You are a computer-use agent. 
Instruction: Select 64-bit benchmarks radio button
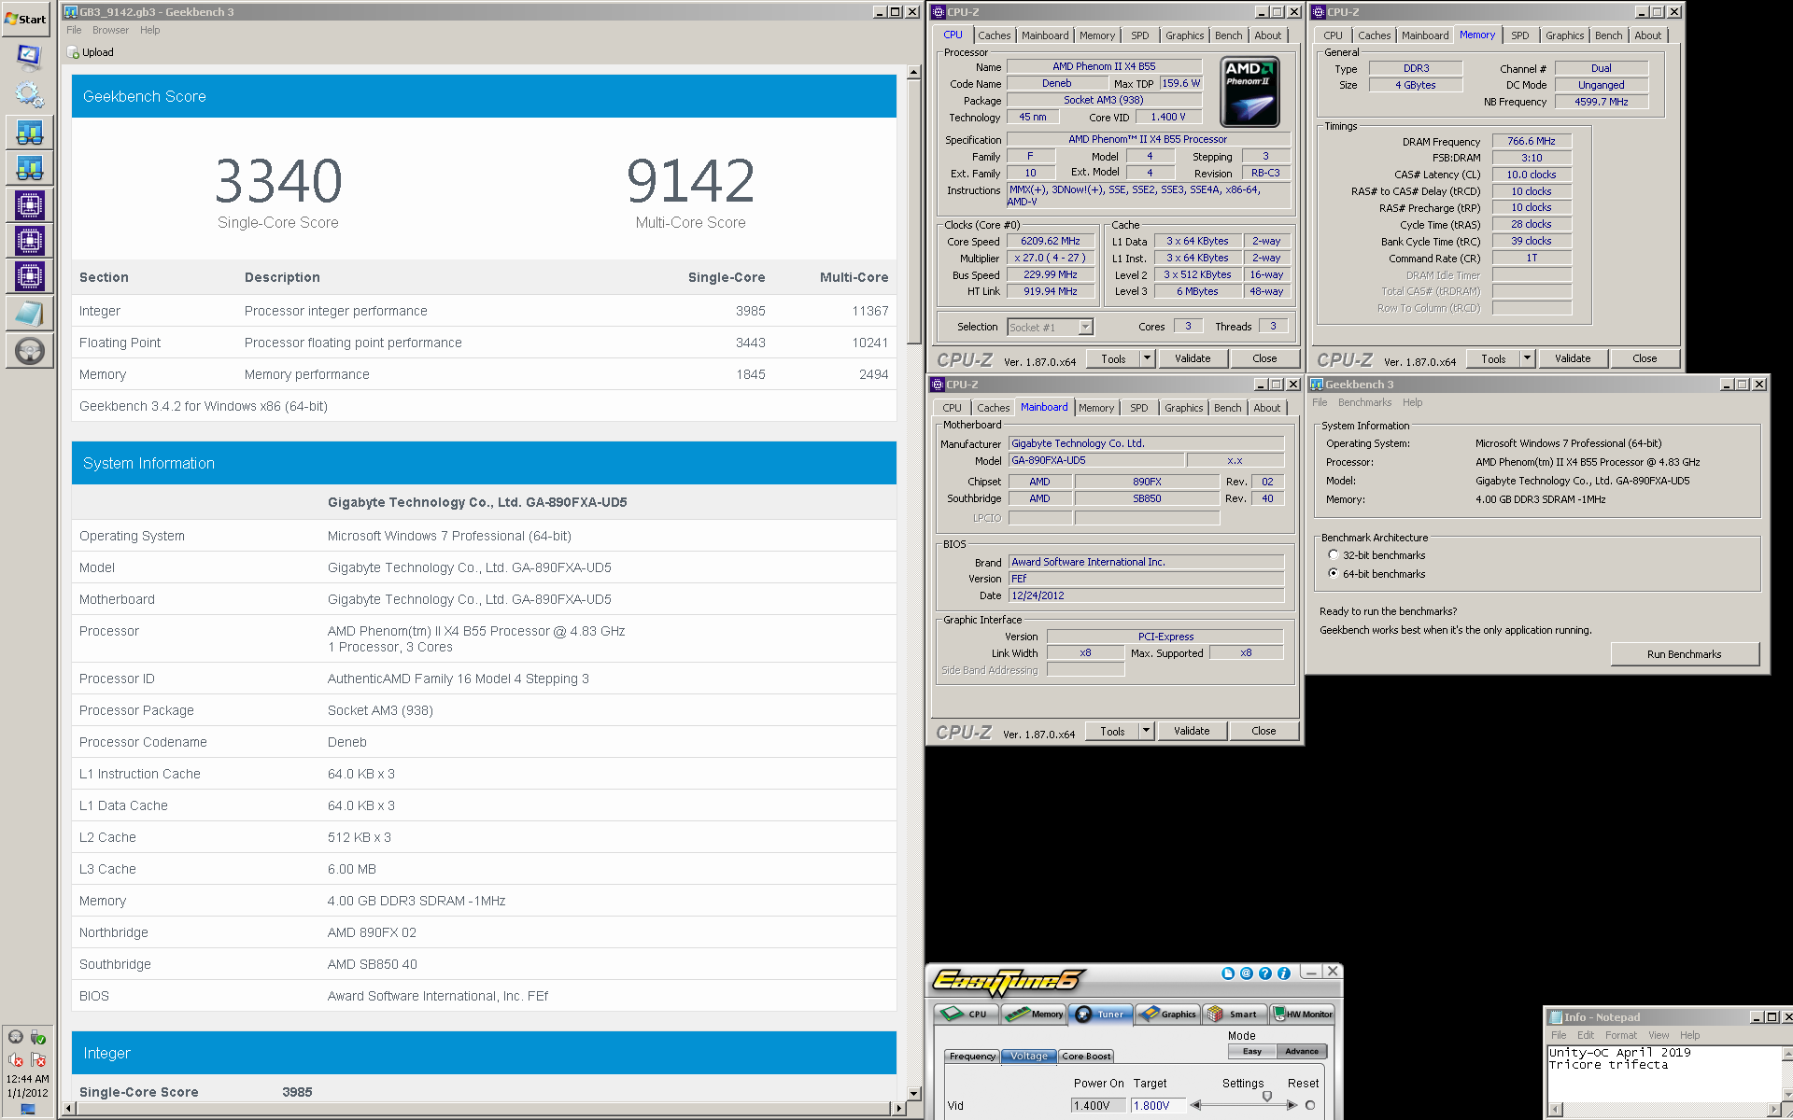click(x=1334, y=574)
